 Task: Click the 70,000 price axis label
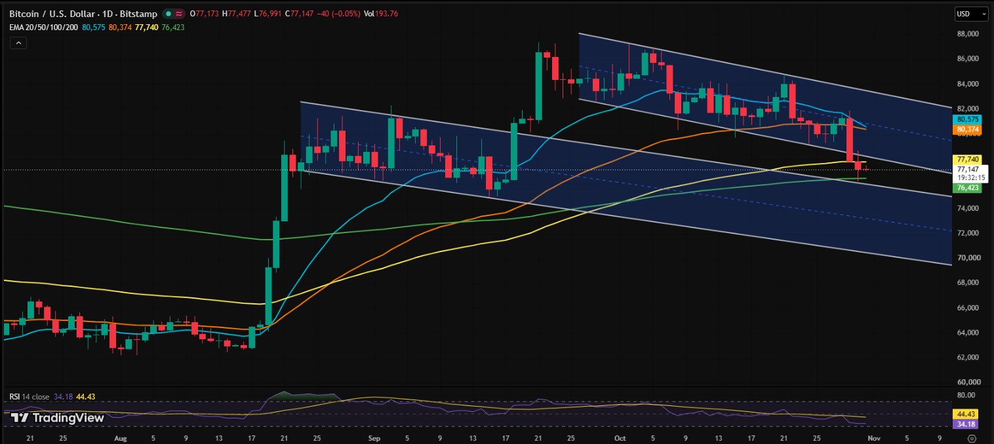coord(968,258)
